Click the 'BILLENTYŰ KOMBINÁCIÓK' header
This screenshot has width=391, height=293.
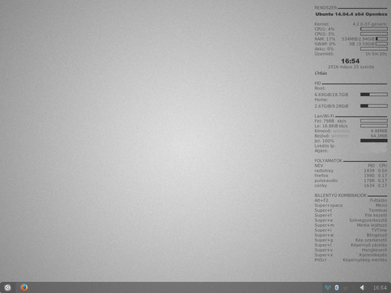point(340,195)
